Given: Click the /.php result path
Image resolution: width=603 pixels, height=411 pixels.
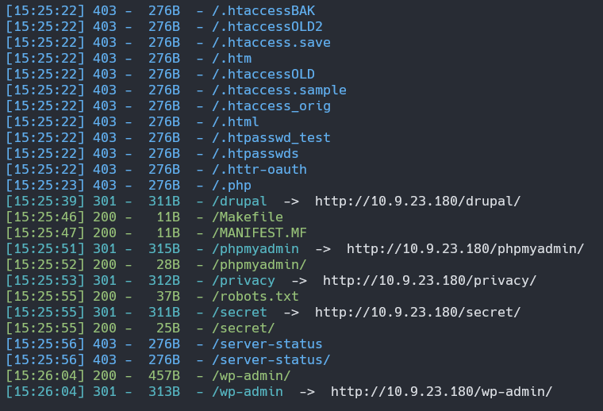Looking at the screenshot, I should 231,185.
